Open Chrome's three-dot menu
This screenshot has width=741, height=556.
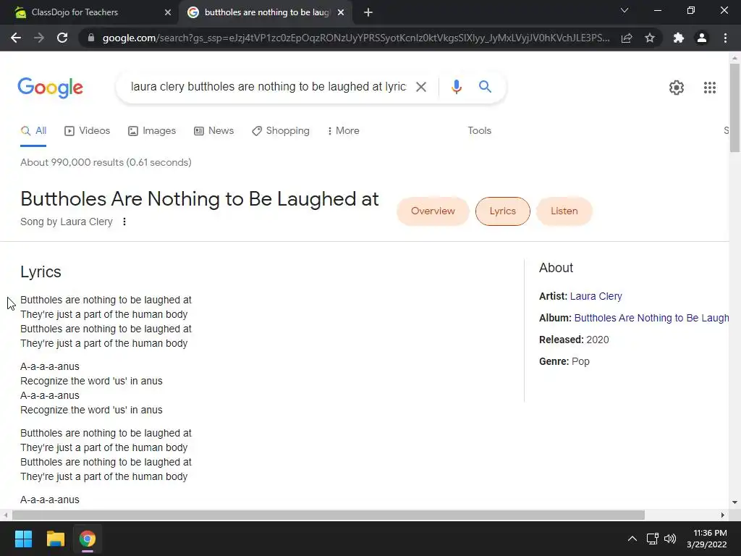[x=725, y=38]
